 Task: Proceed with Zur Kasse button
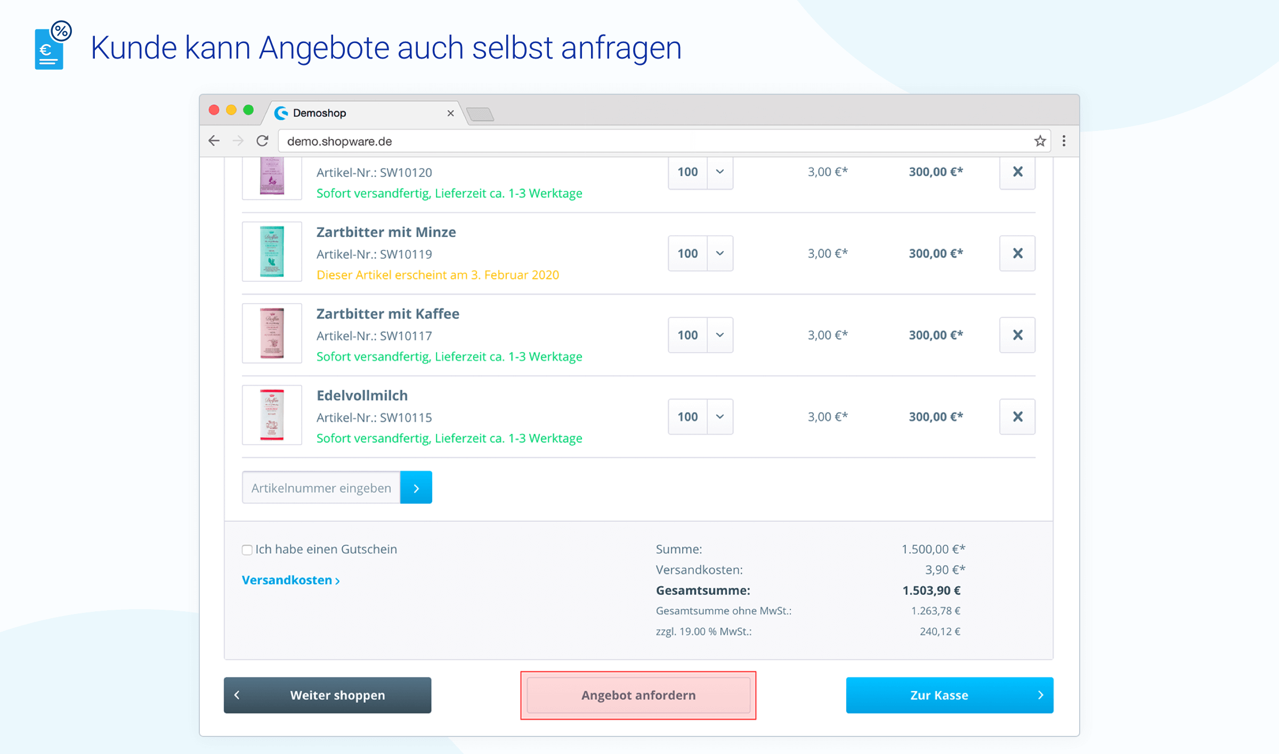950,695
